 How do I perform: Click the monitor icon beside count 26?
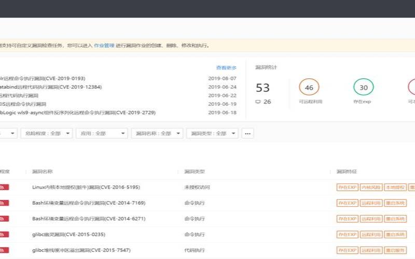point(258,102)
